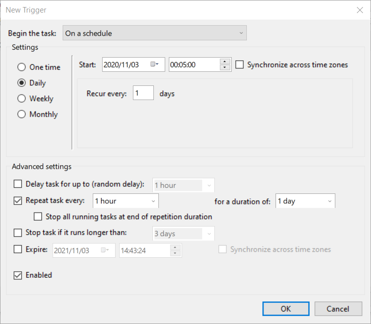Select the One time radio button
Viewport: 371px width, 324px height.
(22, 67)
